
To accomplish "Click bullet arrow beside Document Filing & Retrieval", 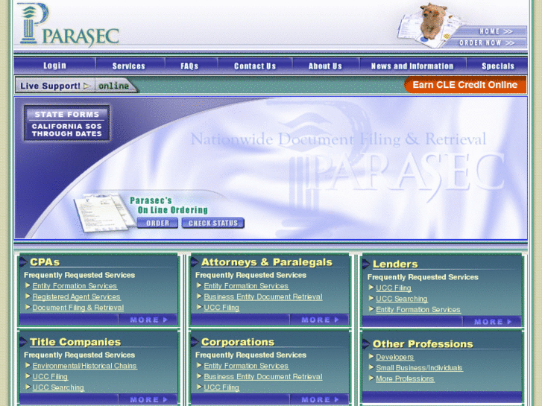I will pos(28,307).
